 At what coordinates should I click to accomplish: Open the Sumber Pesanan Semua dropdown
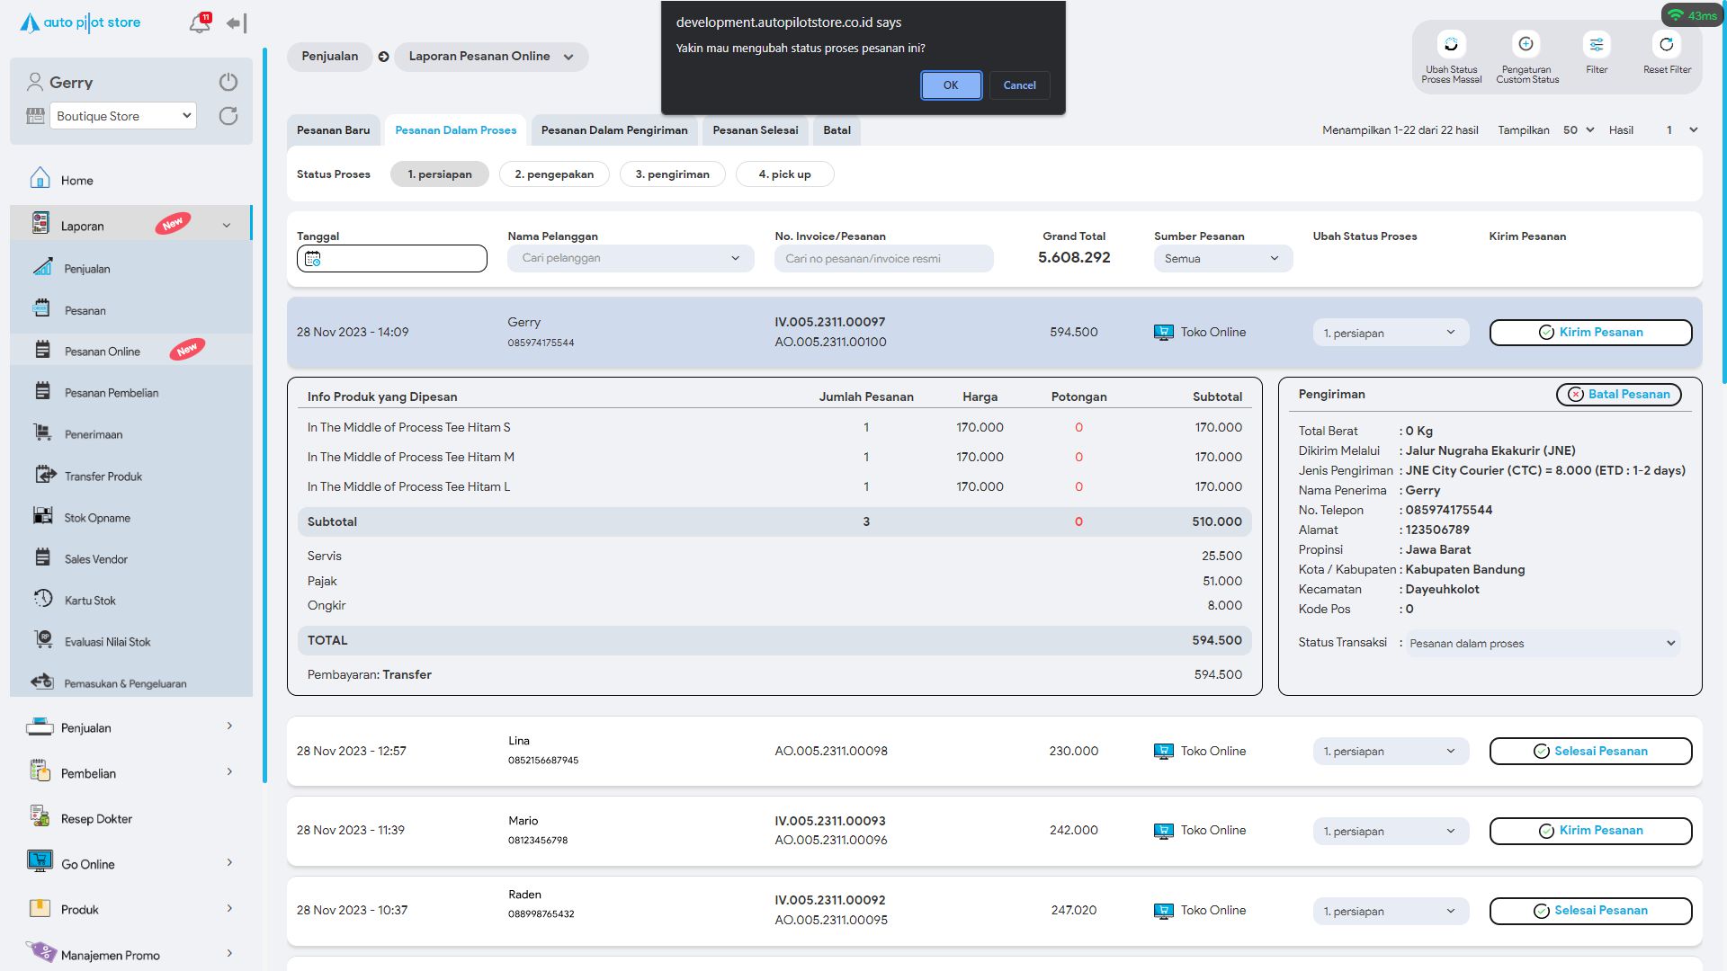click(x=1222, y=259)
